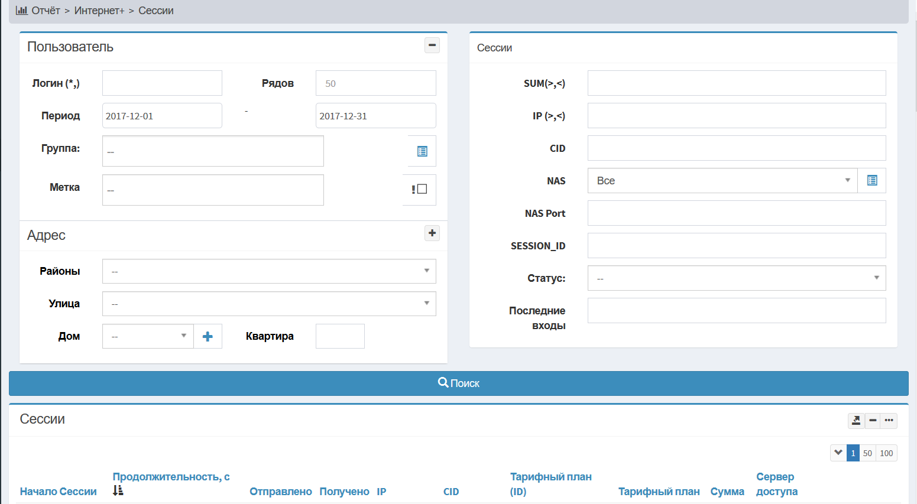Select the 50 rows-per-page option
The image size is (917, 504).
click(x=867, y=453)
